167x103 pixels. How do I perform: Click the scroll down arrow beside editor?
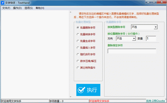[x=70, y=97]
